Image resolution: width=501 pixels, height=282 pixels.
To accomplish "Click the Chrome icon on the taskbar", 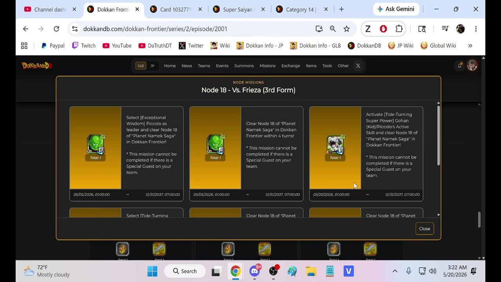I will click(235, 271).
